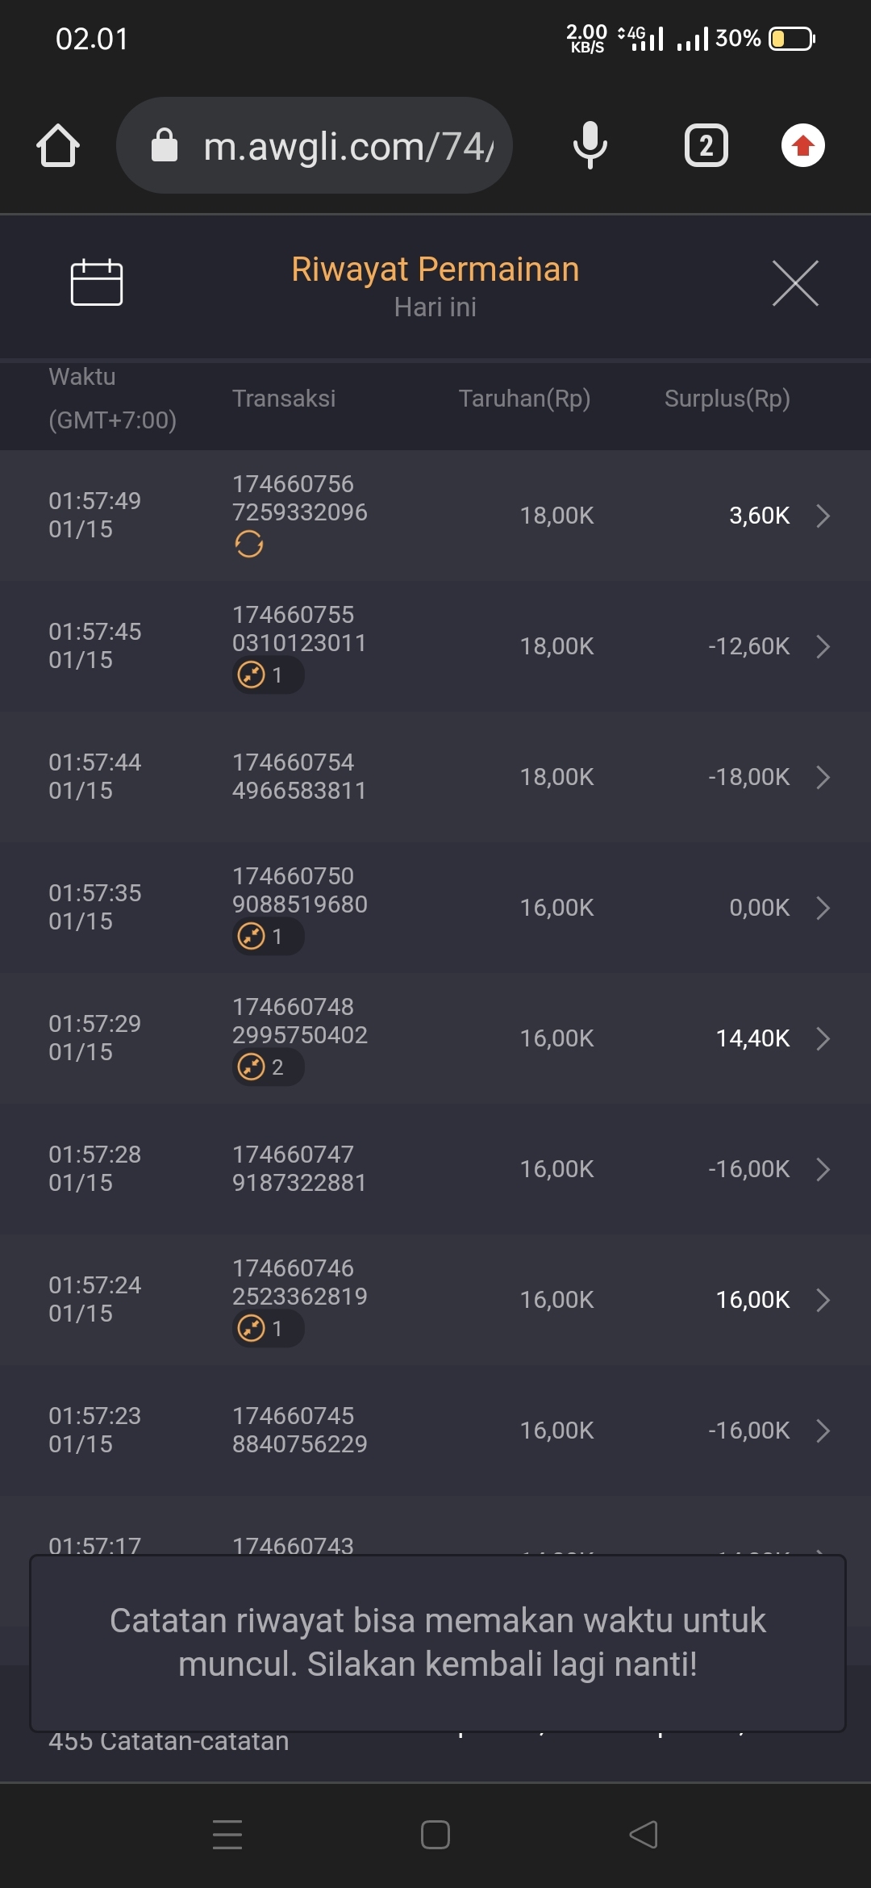871x1888 pixels.
Task: Tap the badge showing 2 under transaction 1746607482995750402
Action: click(268, 1067)
